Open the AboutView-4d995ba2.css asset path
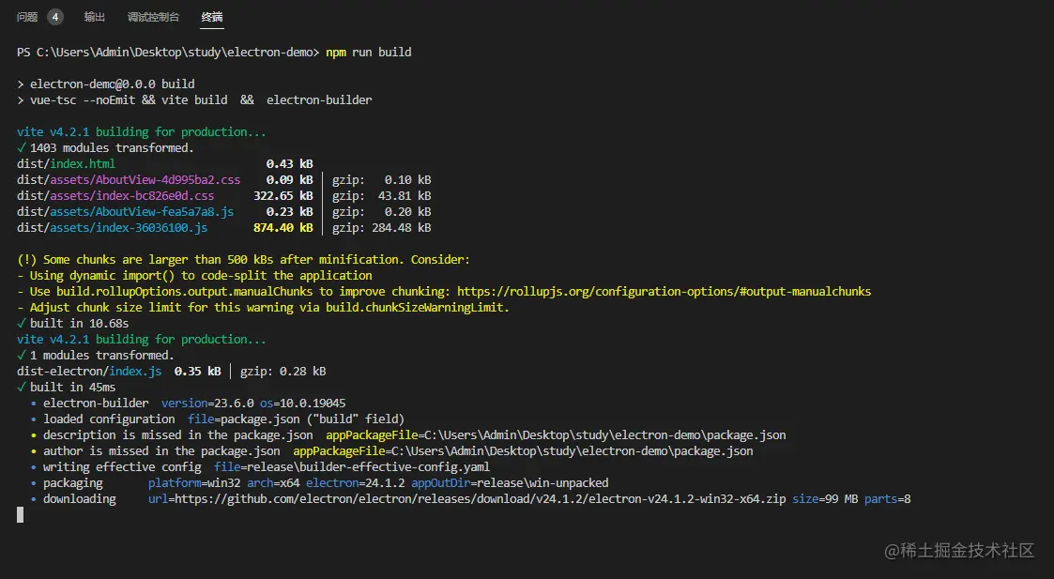The width and height of the screenshot is (1054, 579). coord(128,180)
